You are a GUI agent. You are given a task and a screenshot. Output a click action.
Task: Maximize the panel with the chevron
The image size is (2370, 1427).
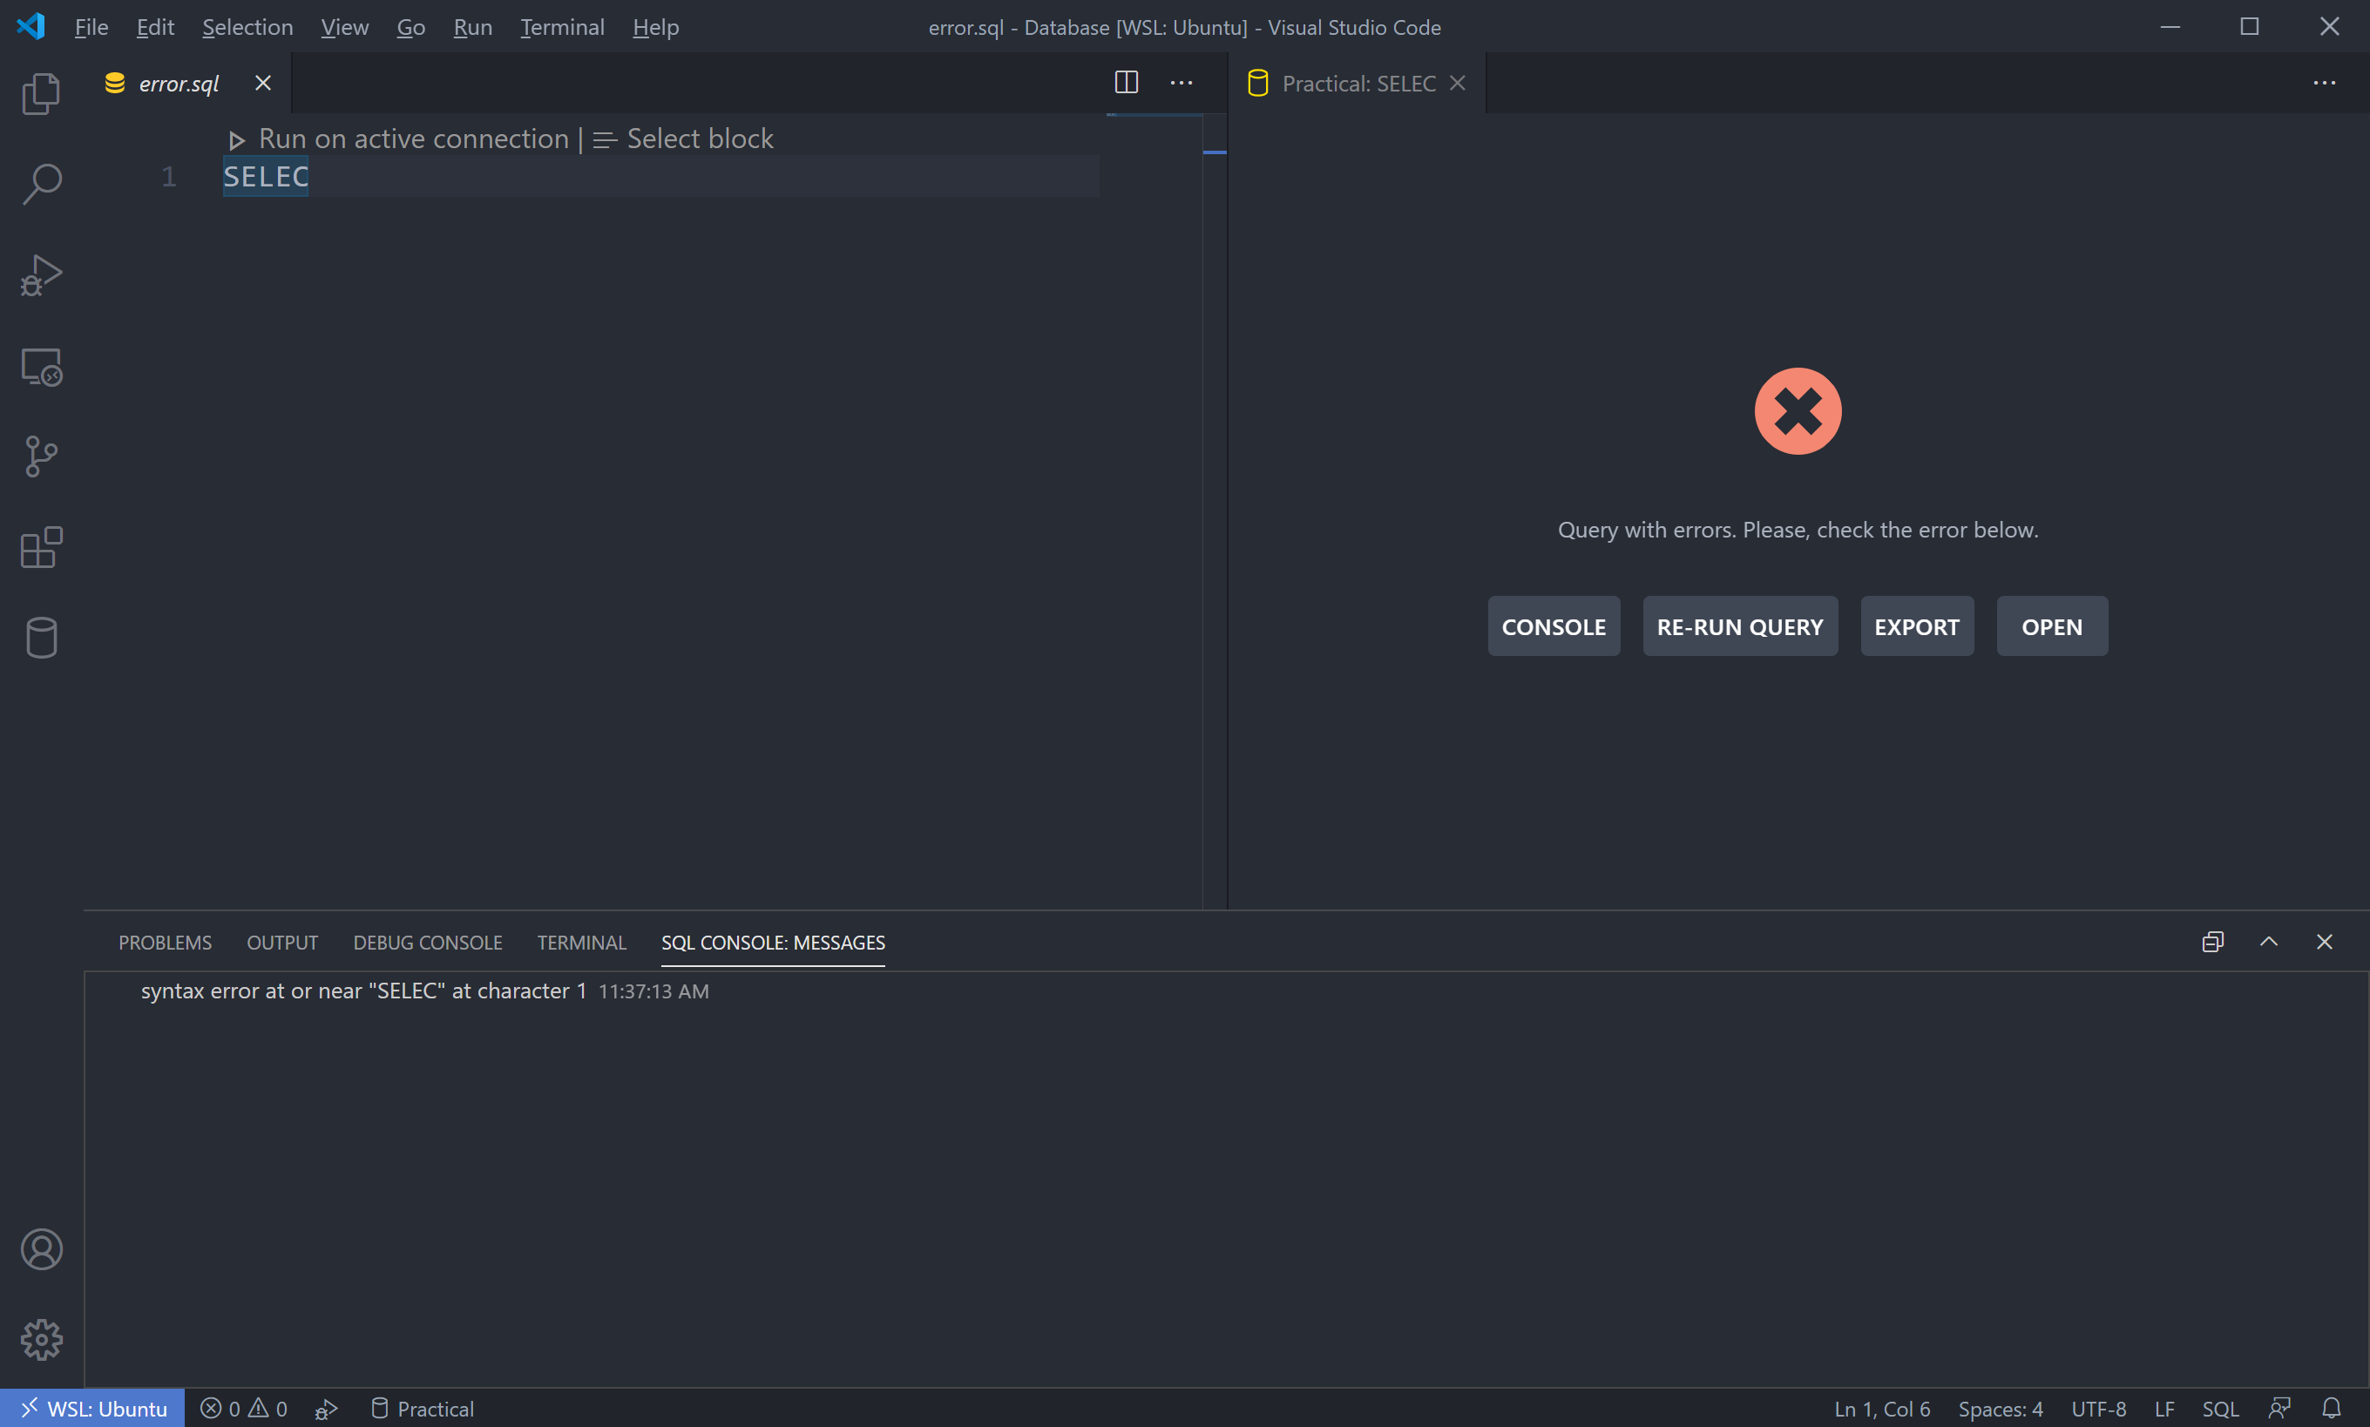coord(2268,943)
